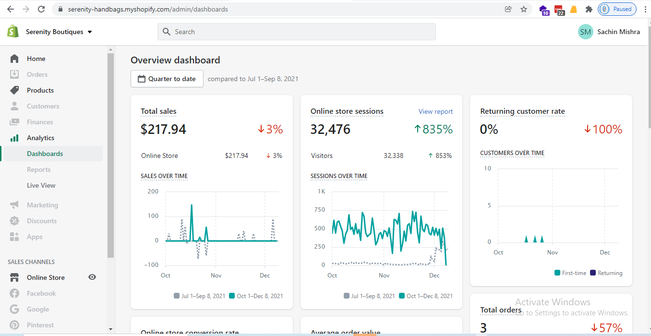The image size is (651, 336).
Task: Open the Quarter to date range picker
Action: point(167,79)
